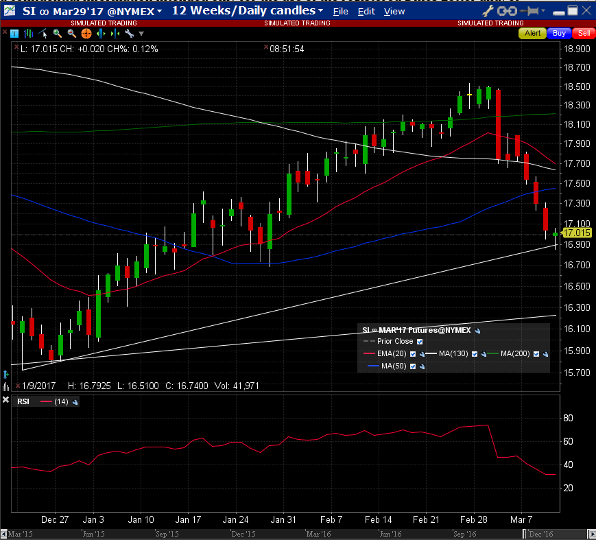596x540 pixels.
Task: Toggle the MA(50) indicator checkbox
Action: [x=413, y=366]
